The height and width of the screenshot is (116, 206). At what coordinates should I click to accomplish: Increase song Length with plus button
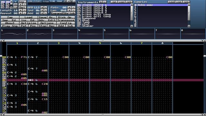21,10
